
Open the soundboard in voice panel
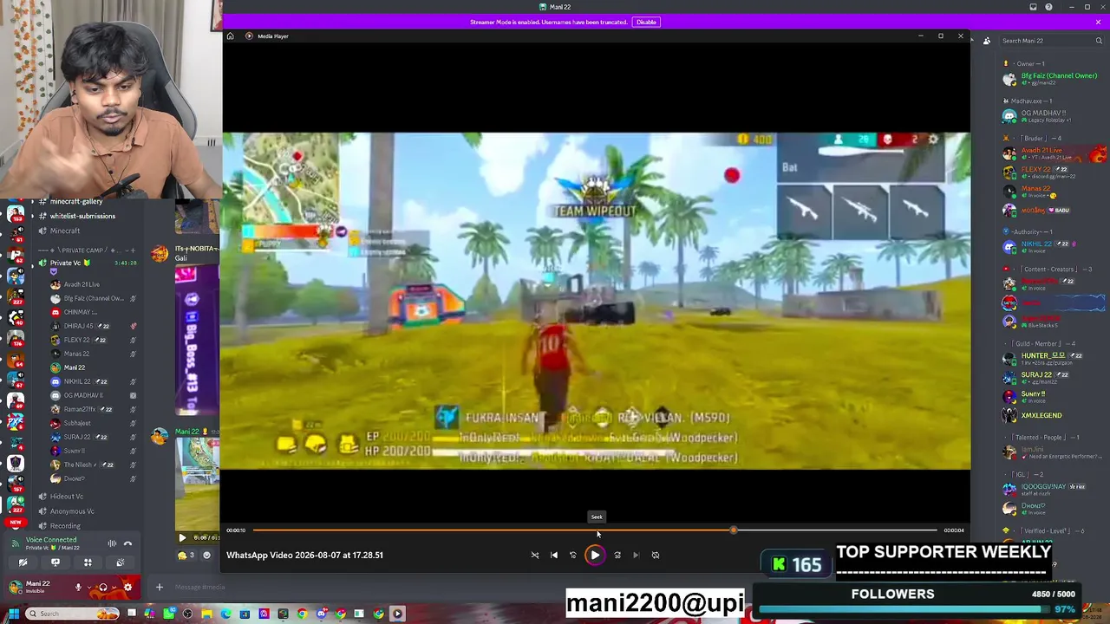[121, 562]
